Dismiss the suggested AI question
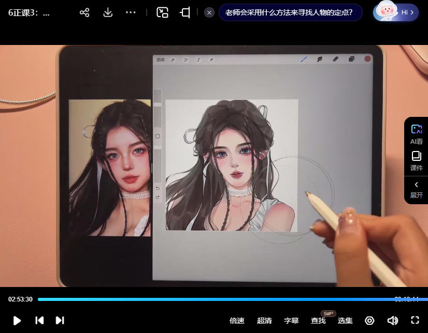Viewport: 428px width, 333px height. point(209,12)
